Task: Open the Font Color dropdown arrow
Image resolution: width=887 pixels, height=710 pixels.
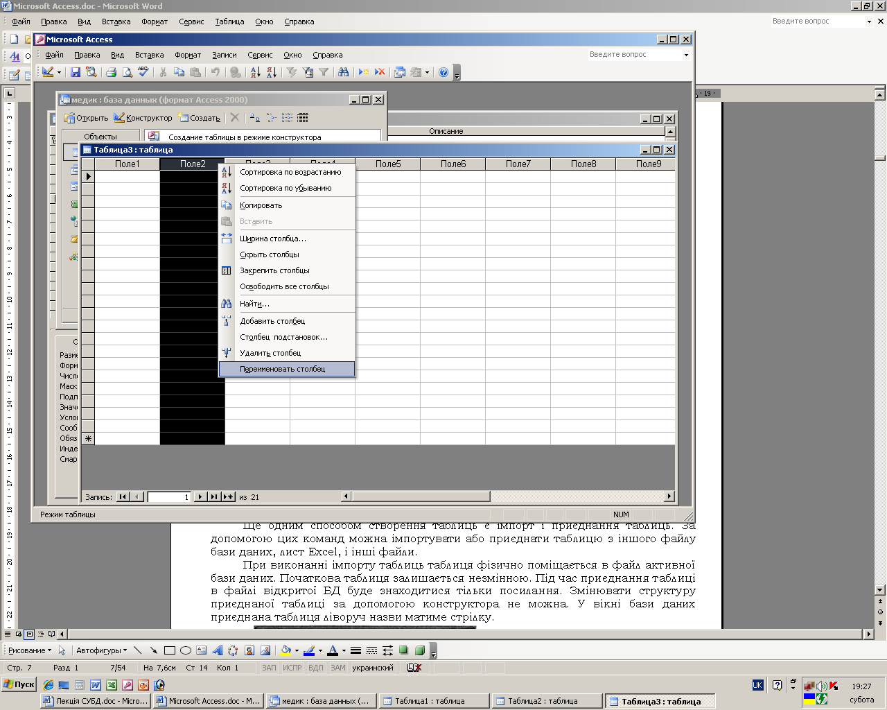Action: 344,650
